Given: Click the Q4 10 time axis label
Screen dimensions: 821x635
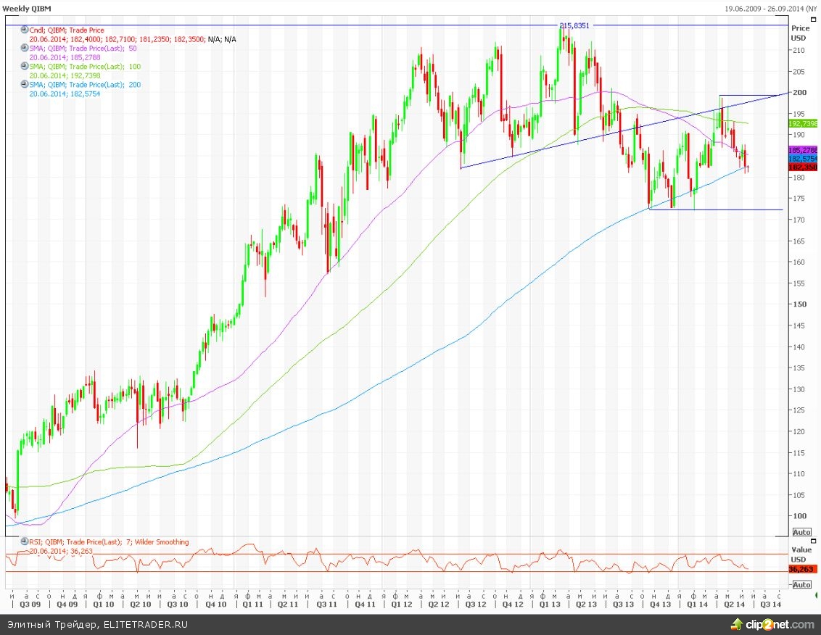Looking at the screenshot, I should pyautogui.click(x=215, y=604).
